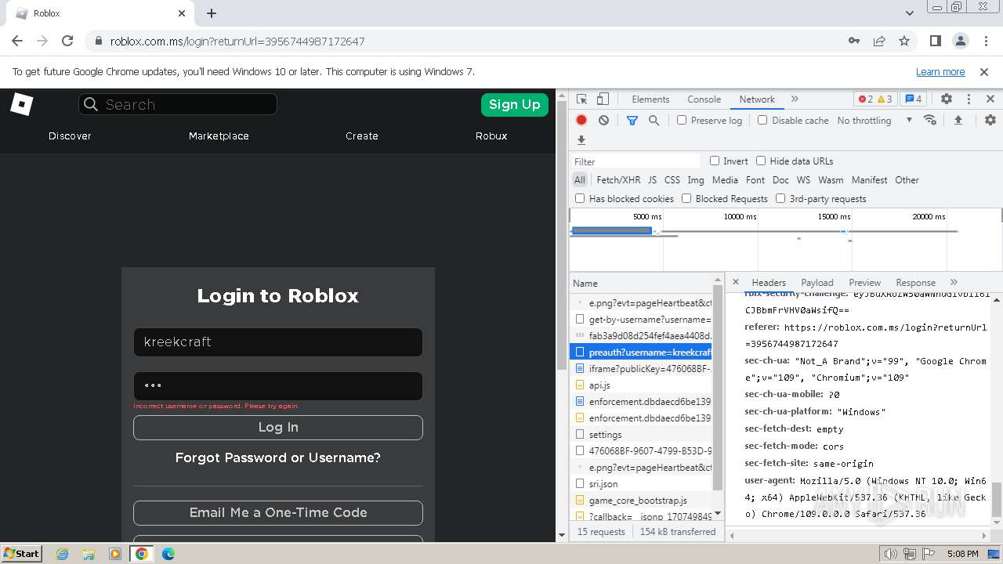Open DevTools settings gear in top bar
Screen dimensions: 1003x564
[947, 99]
